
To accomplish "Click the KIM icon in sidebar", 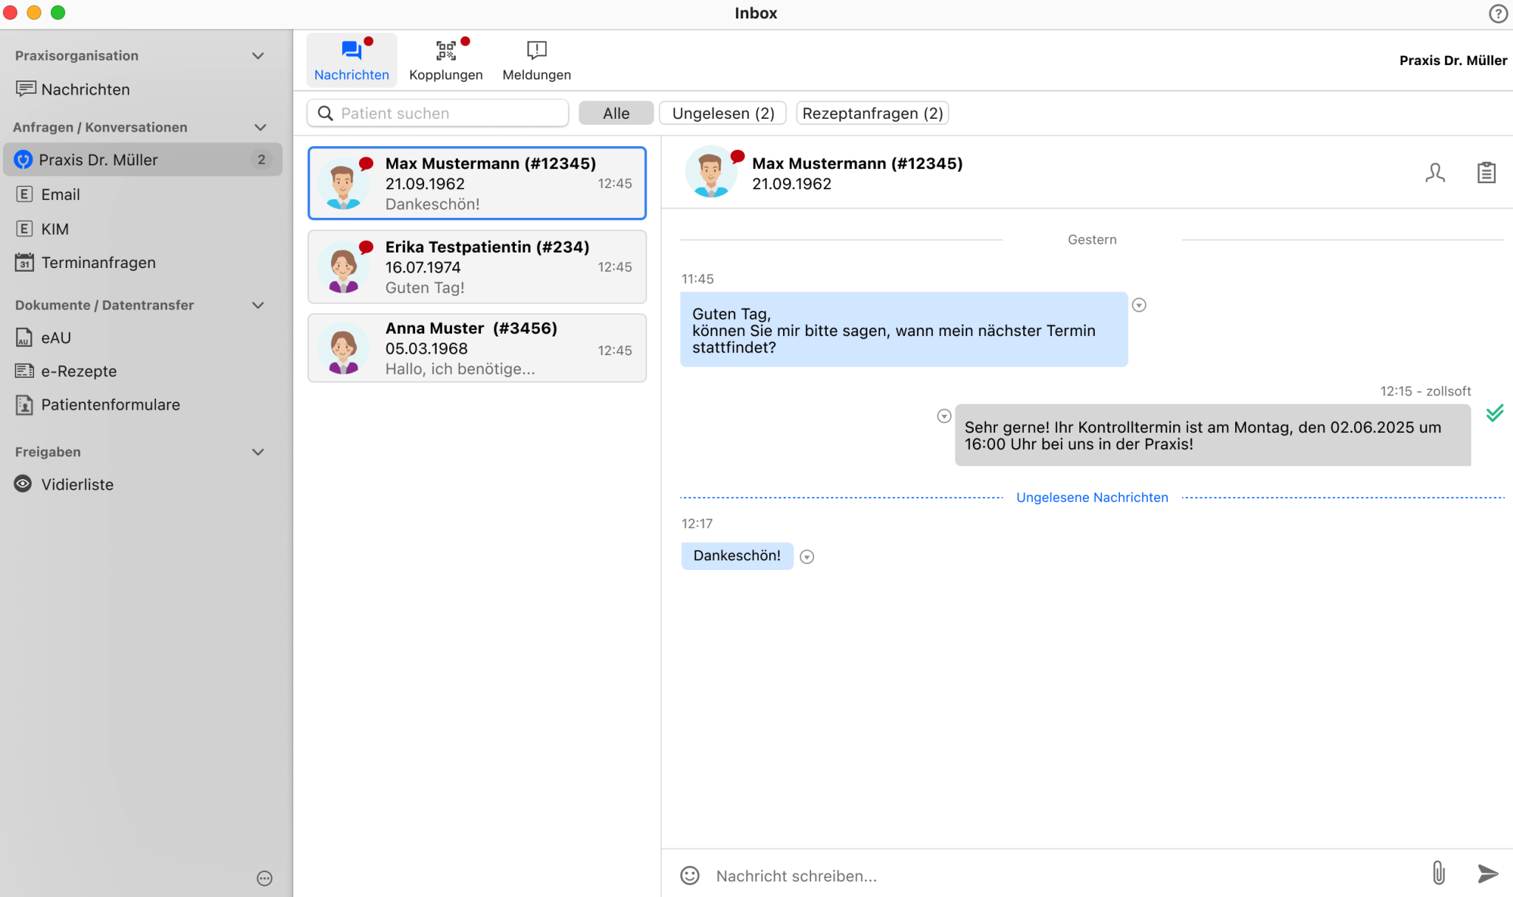I will click(x=24, y=229).
